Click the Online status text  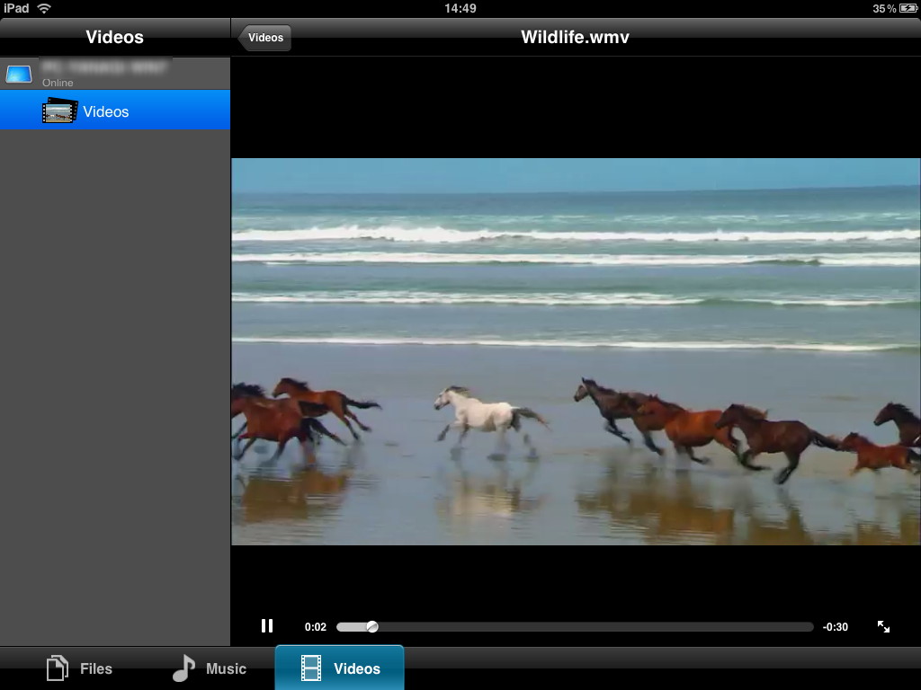(x=58, y=83)
